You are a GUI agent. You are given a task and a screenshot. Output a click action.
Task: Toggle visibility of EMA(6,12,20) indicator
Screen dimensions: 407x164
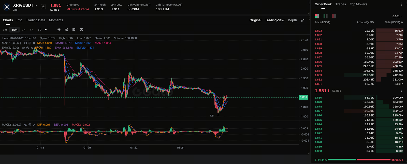pos(23,48)
